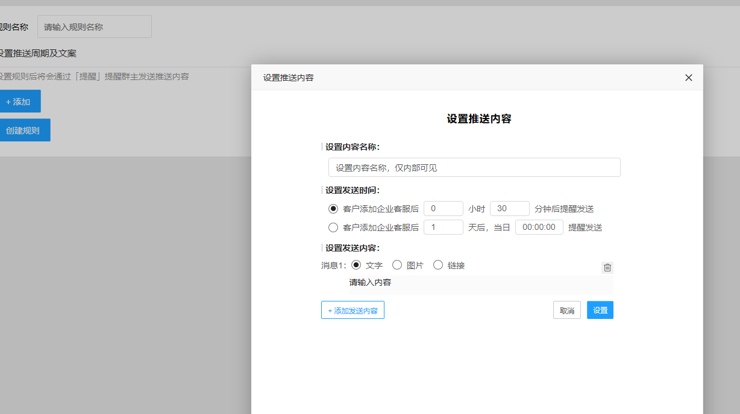The height and width of the screenshot is (414, 740).
Task: Choose 文字 as the message type
Action: [356, 265]
